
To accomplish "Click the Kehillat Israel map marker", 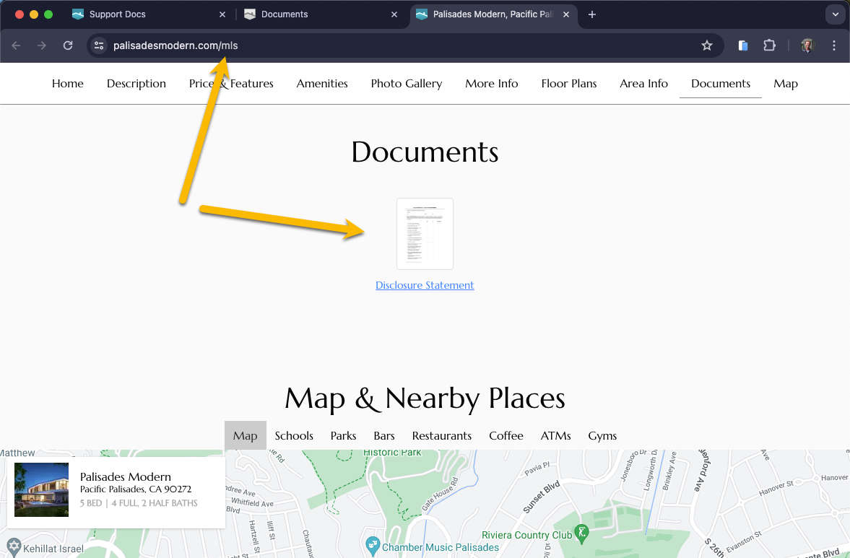I will pyautogui.click(x=14, y=546).
